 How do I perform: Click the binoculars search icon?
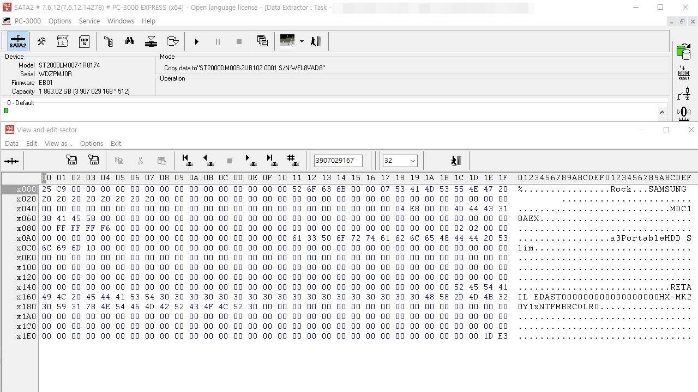coord(129,41)
